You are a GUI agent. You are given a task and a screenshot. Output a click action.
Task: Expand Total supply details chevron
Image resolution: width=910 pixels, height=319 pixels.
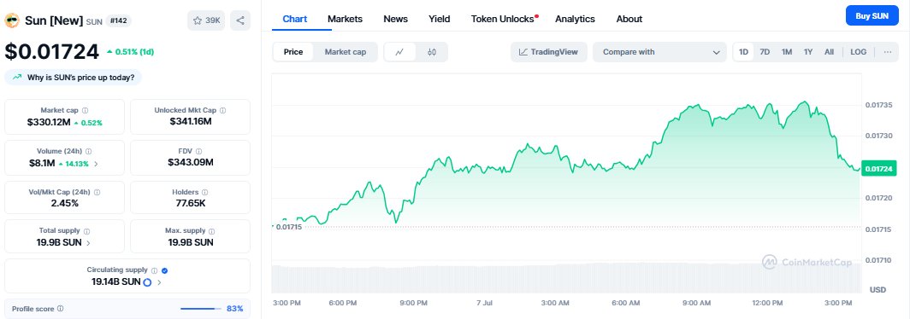pos(88,243)
